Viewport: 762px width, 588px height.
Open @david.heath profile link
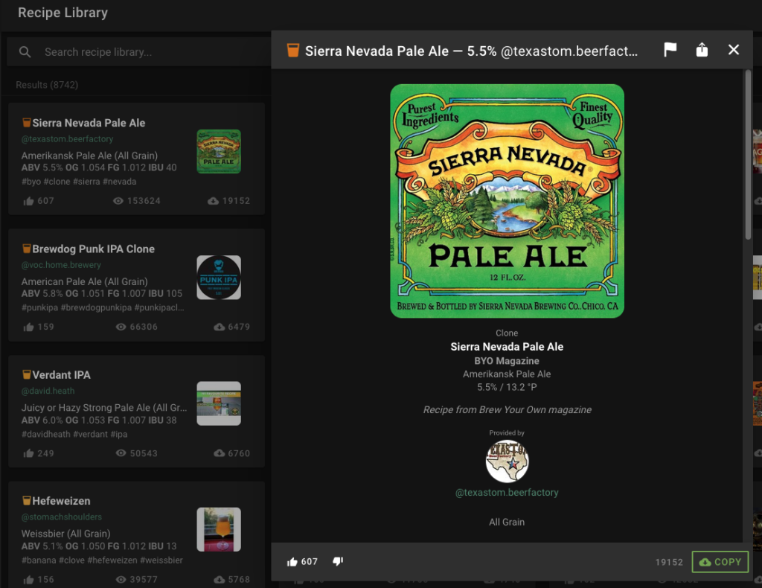[48, 391]
